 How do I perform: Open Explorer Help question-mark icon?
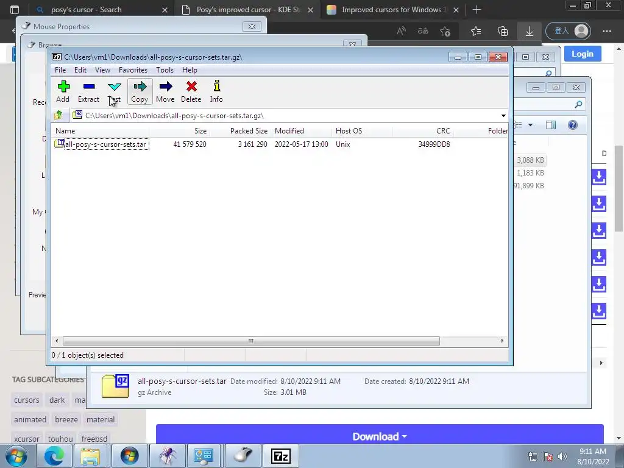[573, 125]
